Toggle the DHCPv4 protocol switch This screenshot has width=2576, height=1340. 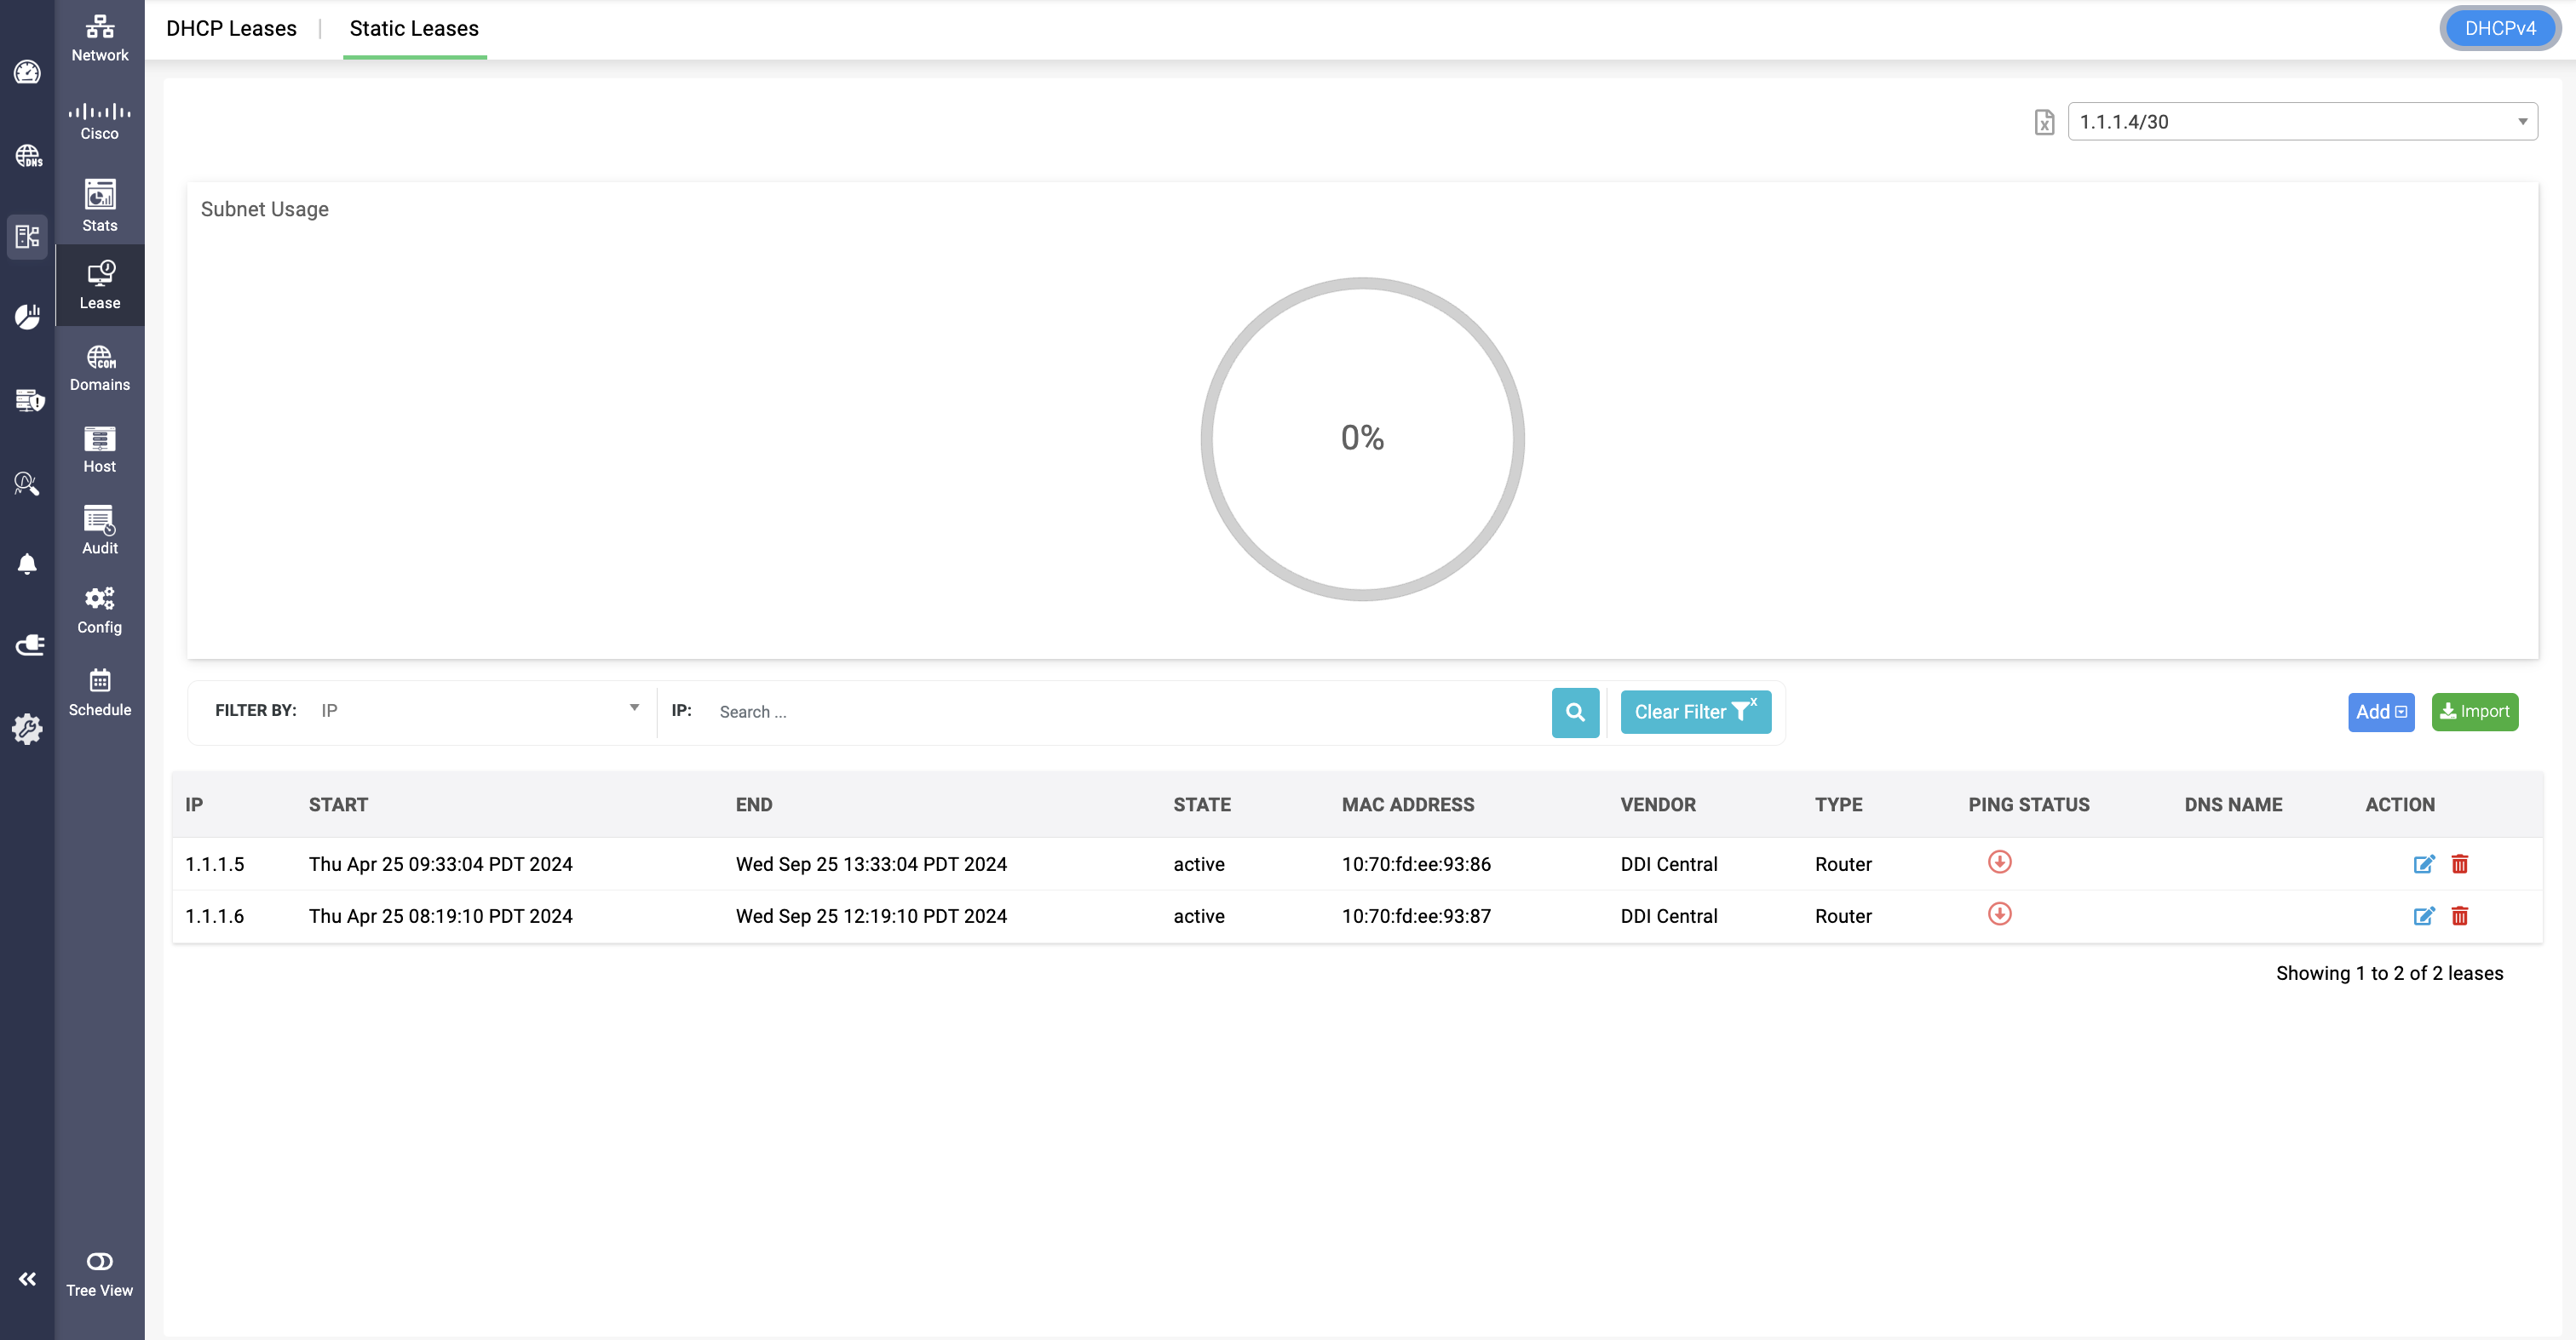pos(2499,28)
